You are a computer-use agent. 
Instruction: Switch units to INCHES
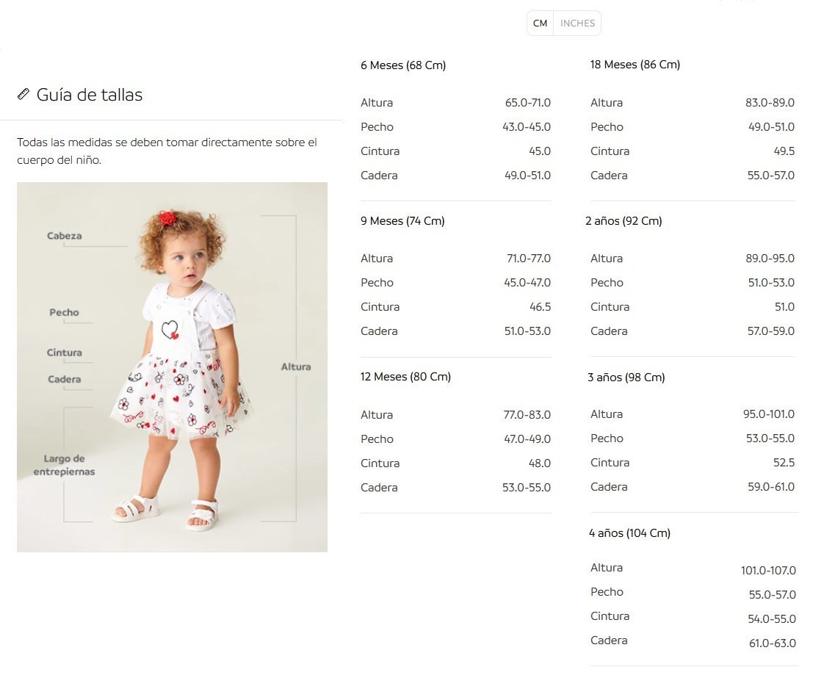point(577,23)
